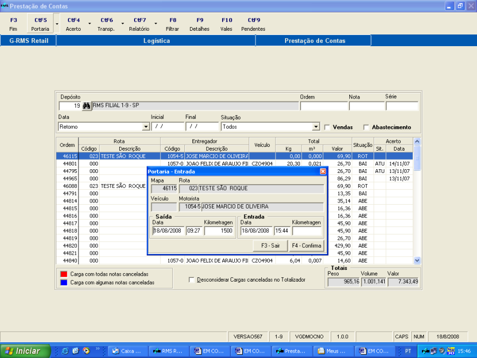Select order row 44840

coord(234,260)
